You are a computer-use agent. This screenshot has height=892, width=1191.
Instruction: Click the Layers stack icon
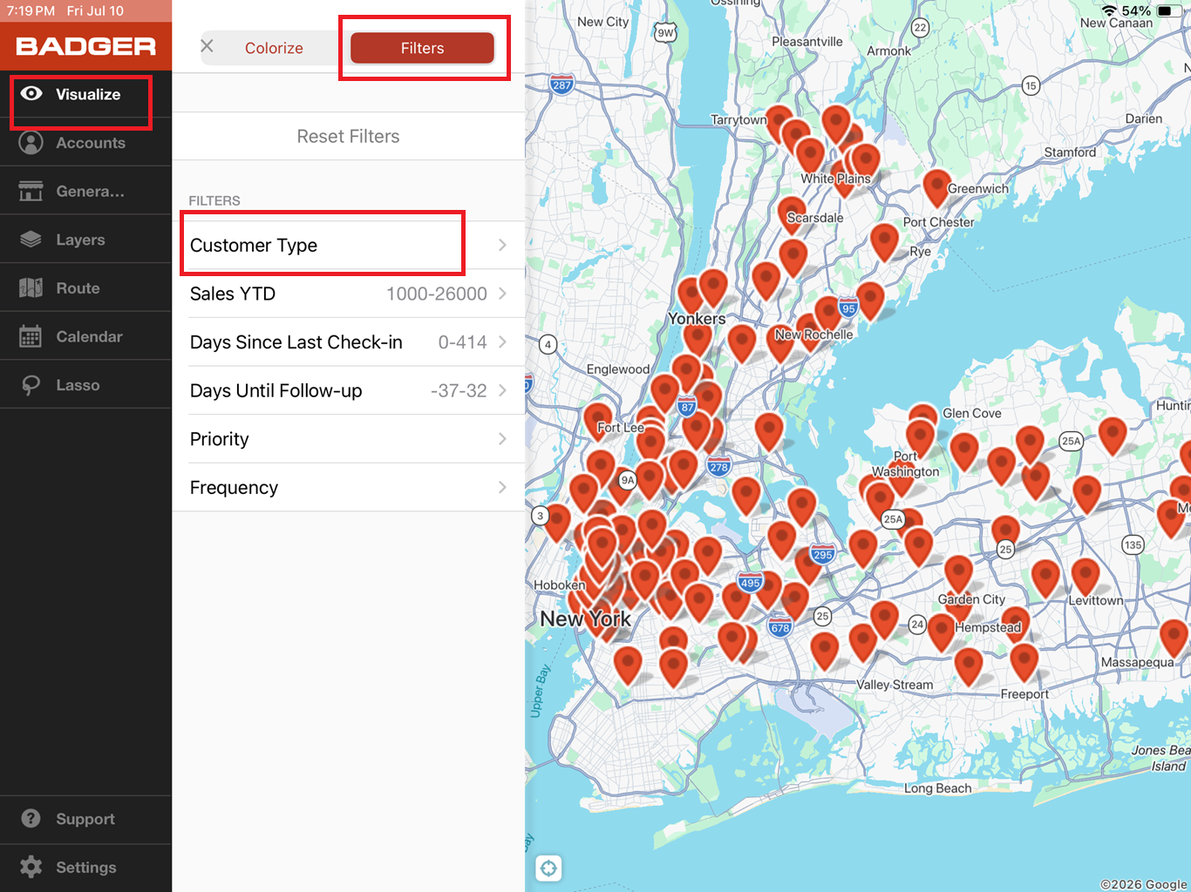(31, 240)
